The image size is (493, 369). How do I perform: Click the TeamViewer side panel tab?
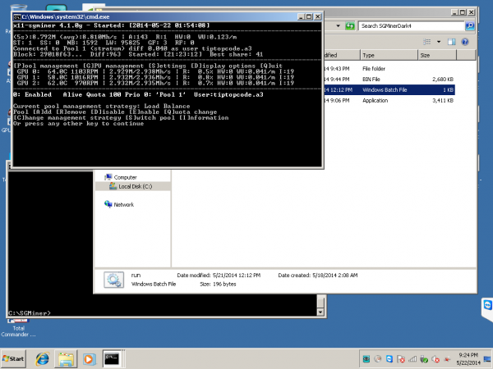tap(487, 308)
